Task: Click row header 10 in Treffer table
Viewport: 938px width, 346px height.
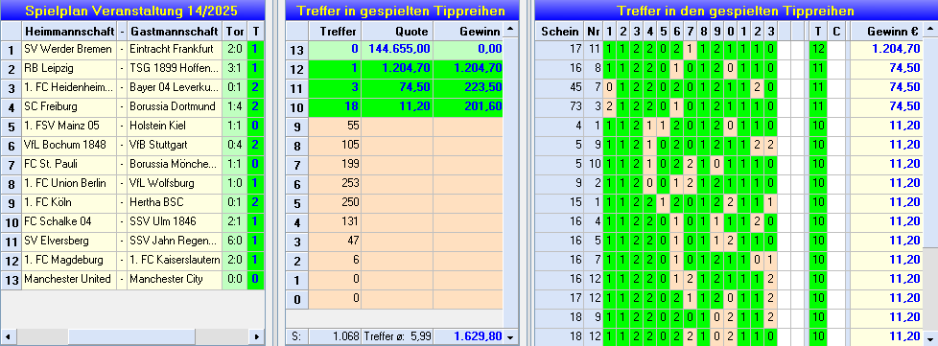Action: [296, 106]
